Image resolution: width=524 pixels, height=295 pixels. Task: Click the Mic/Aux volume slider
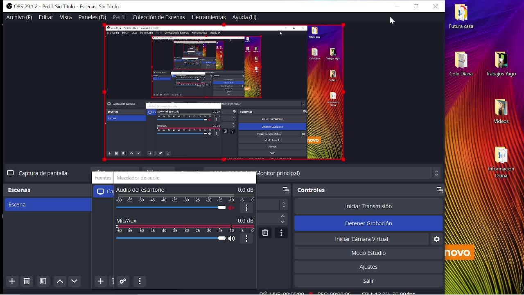pyautogui.click(x=171, y=238)
